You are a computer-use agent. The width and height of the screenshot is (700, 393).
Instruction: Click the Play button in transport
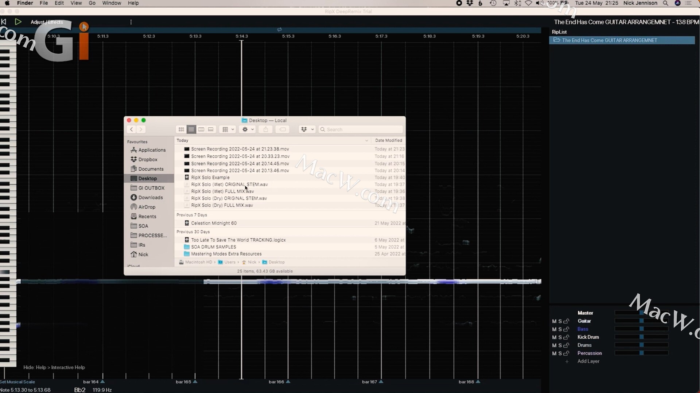[x=17, y=21]
